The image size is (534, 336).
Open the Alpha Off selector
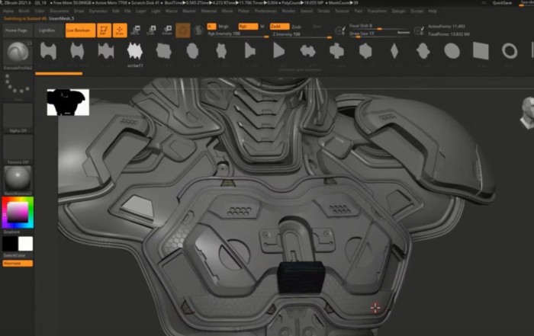pyautogui.click(x=18, y=117)
